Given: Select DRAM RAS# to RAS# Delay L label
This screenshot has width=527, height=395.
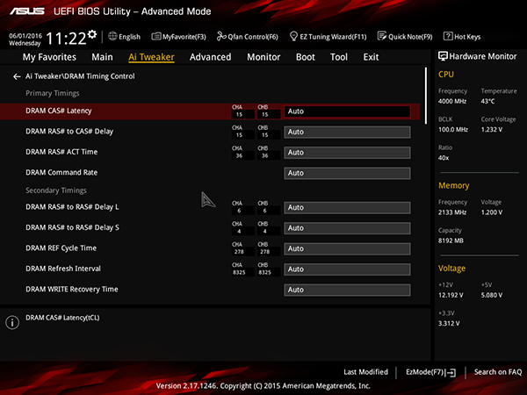Looking at the screenshot, I should click(x=72, y=207).
